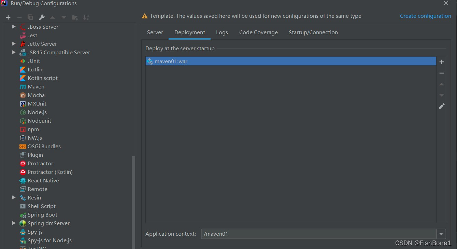Create new folder with the toolbar folder icon
Image resolution: width=457 pixels, height=249 pixels.
pos(75,17)
